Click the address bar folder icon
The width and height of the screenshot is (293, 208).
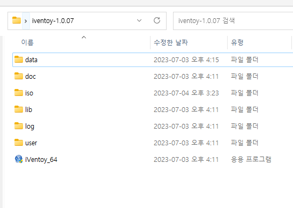17,20
